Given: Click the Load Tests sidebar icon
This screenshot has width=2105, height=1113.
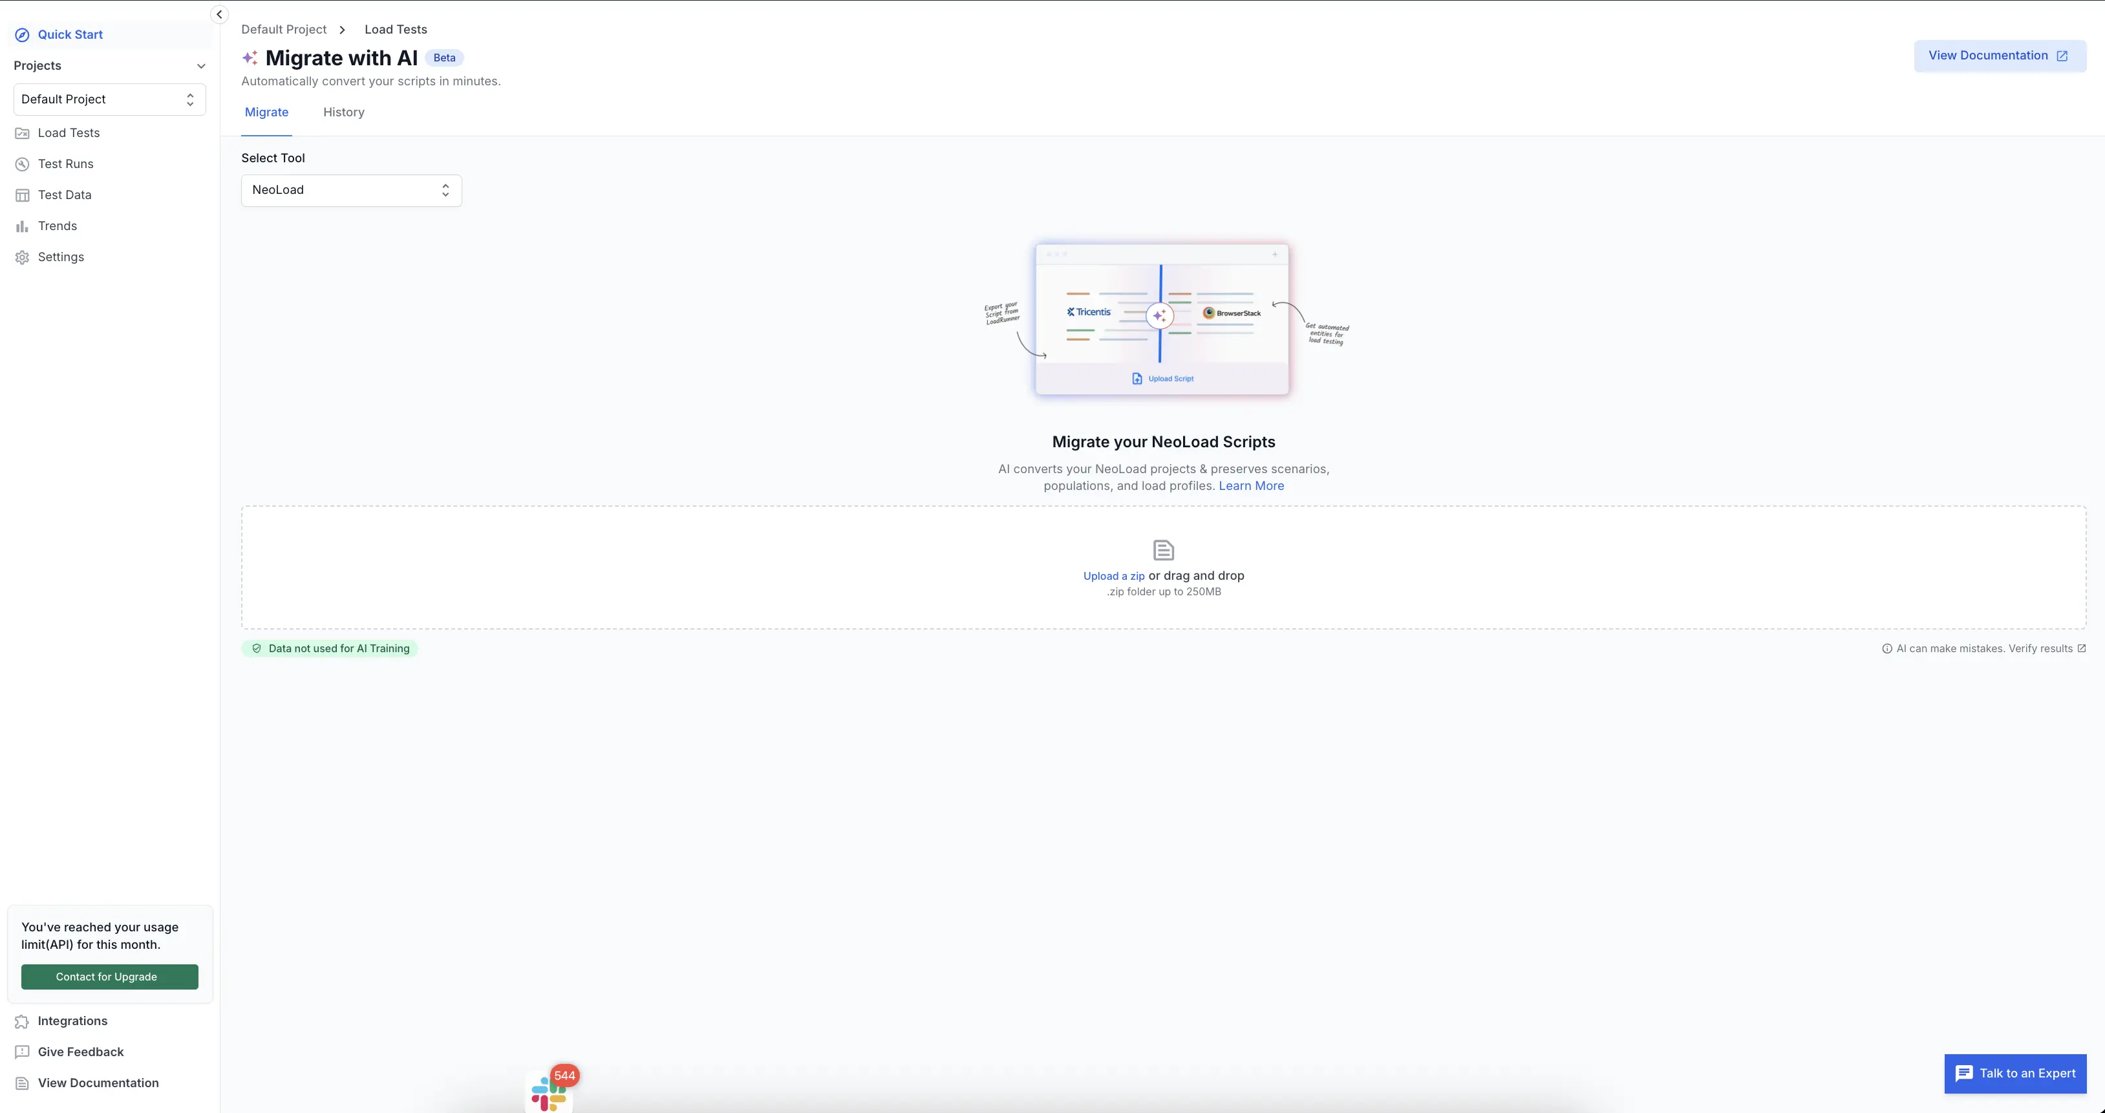Looking at the screenshot, I should 22,133.
